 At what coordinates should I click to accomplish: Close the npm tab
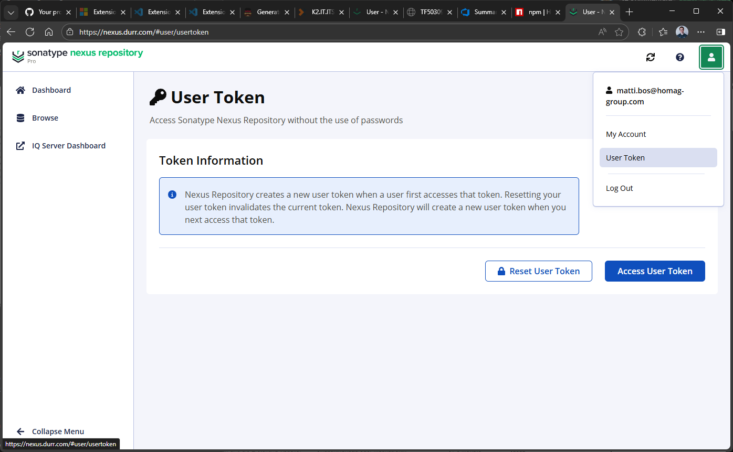[x=557, y=12]
